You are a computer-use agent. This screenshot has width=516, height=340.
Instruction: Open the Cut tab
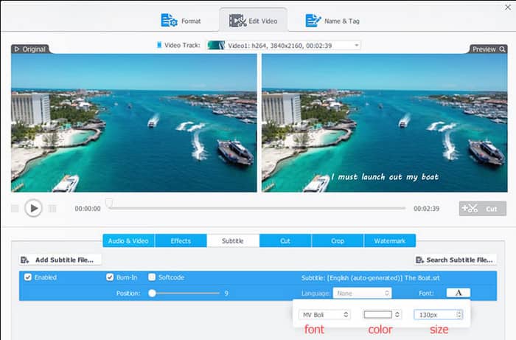tap(285, 241)
